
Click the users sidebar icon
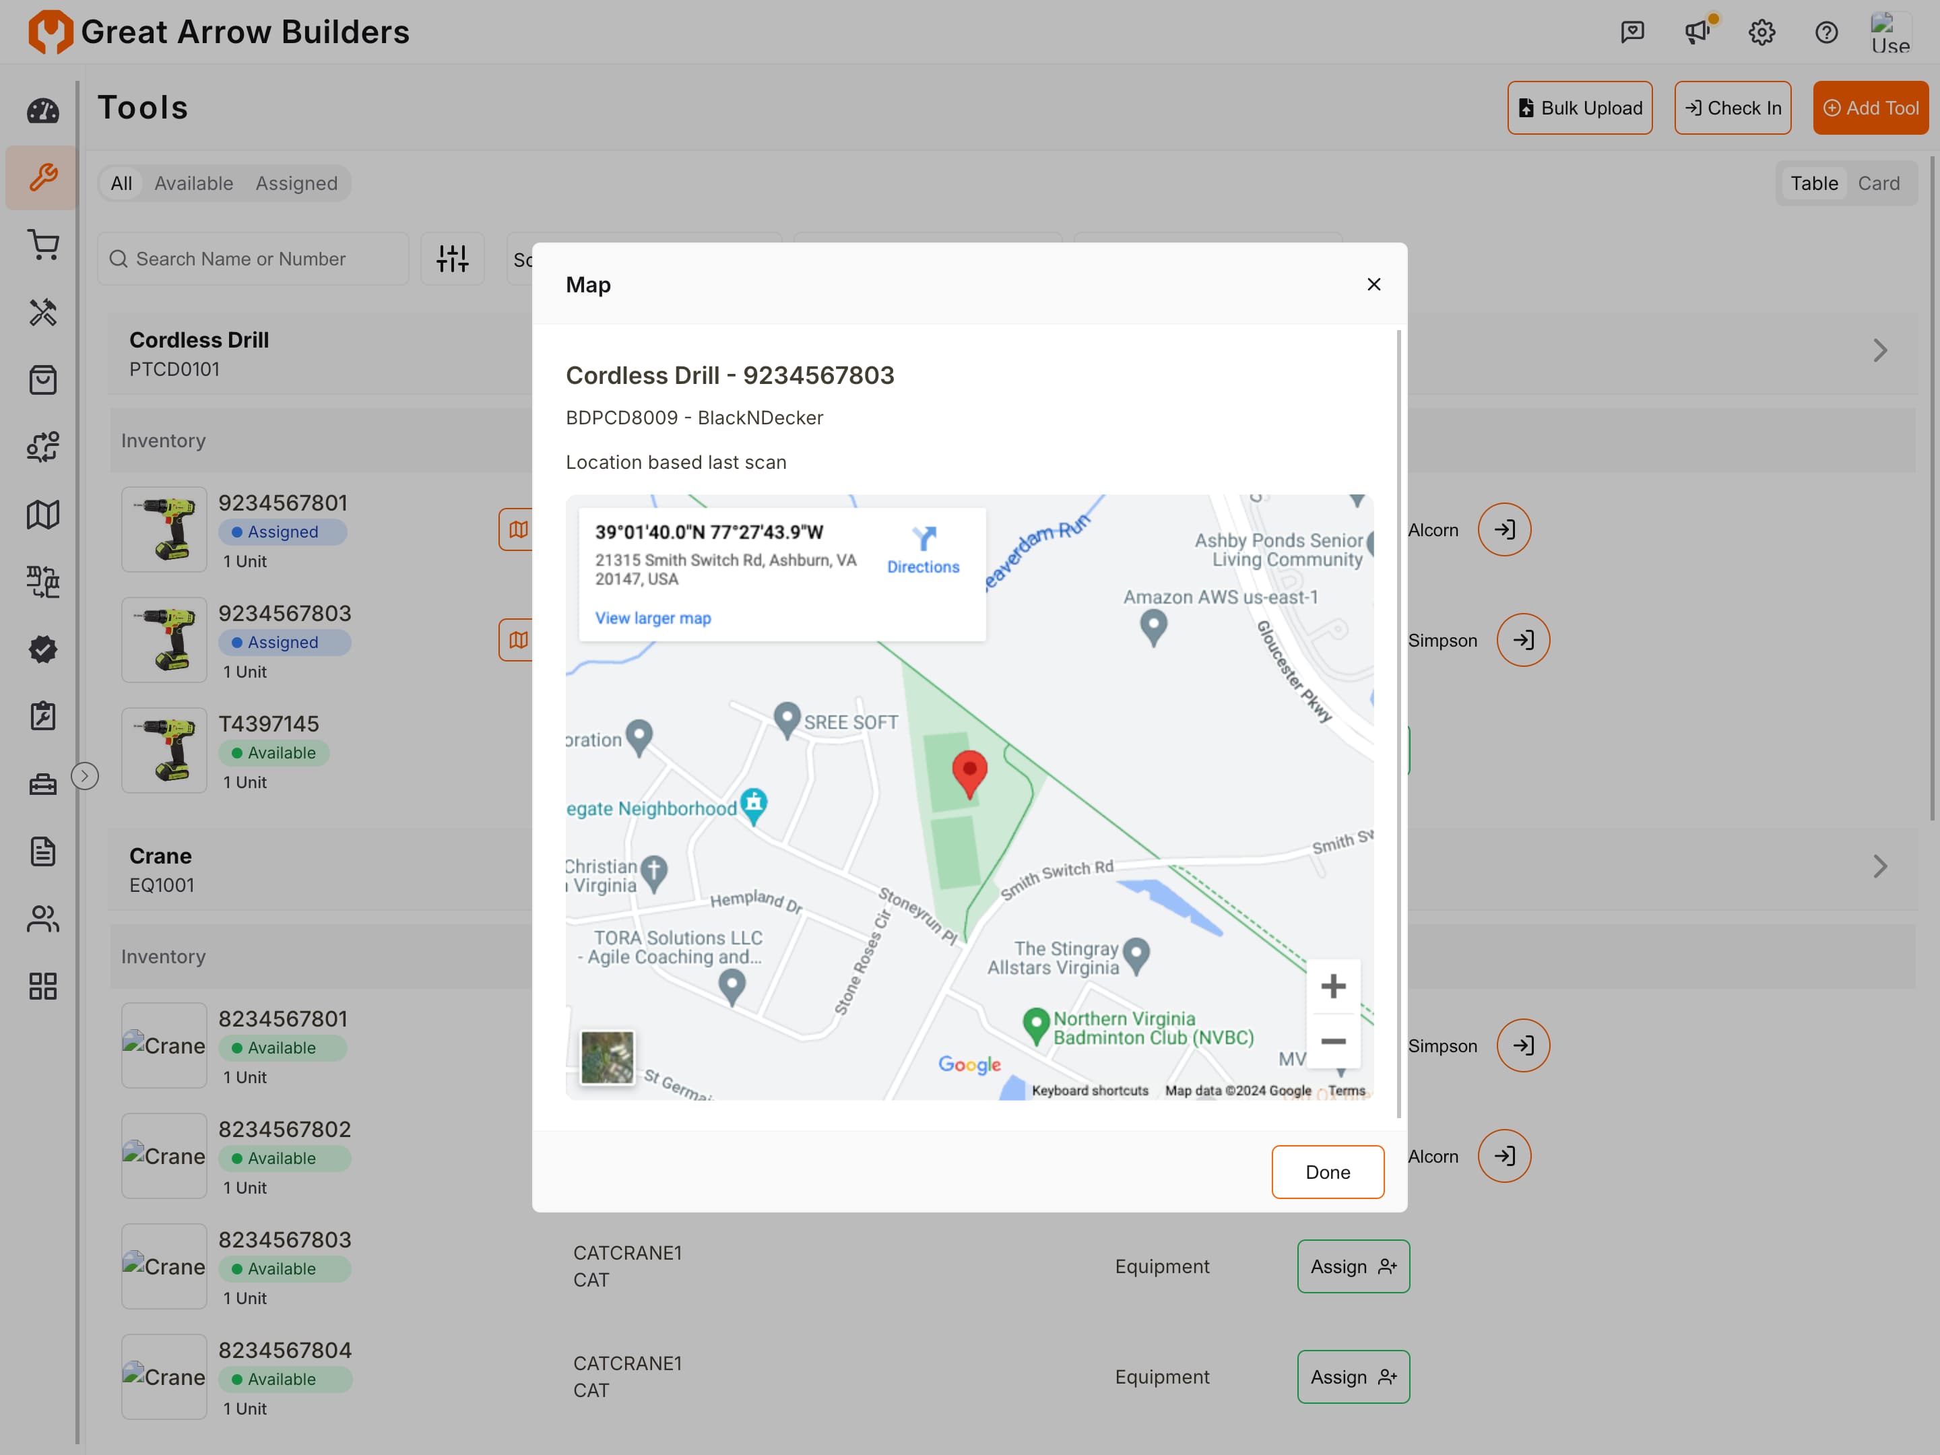pyautogui.click(x=42, y=919)
